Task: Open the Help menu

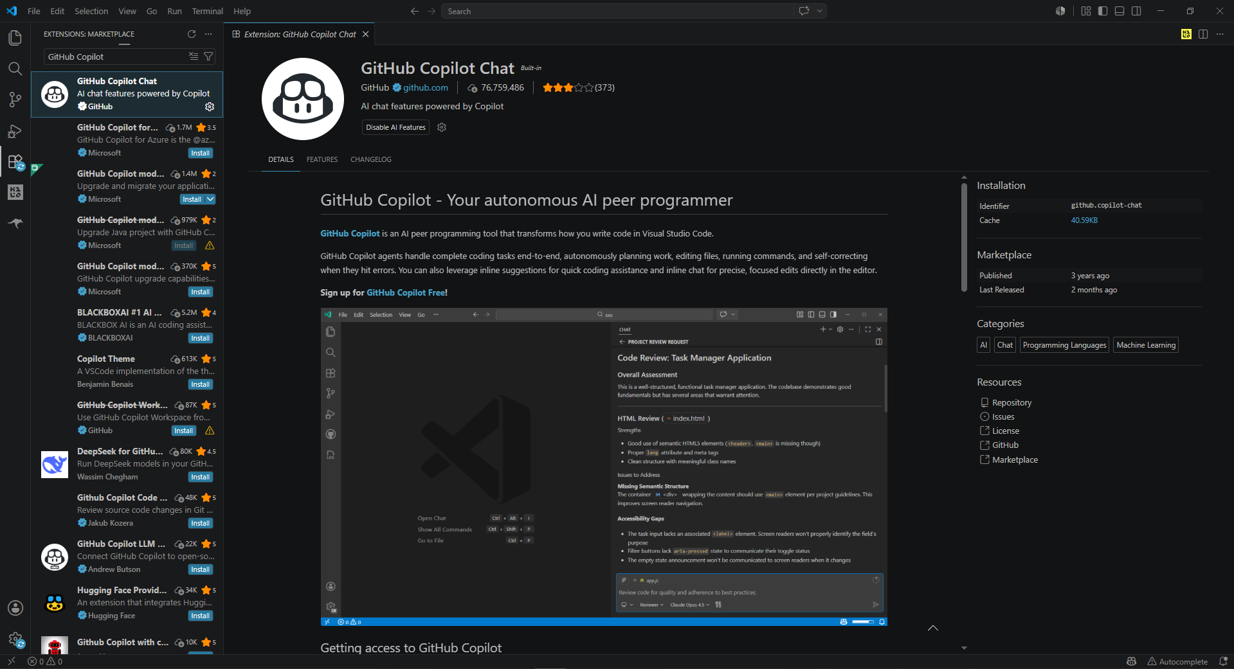Action: pos(242,11)
